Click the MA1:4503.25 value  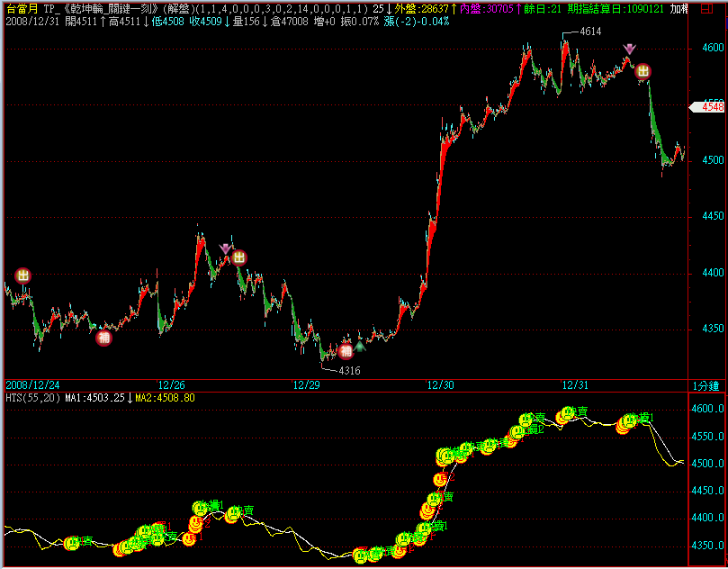point(95,398)
